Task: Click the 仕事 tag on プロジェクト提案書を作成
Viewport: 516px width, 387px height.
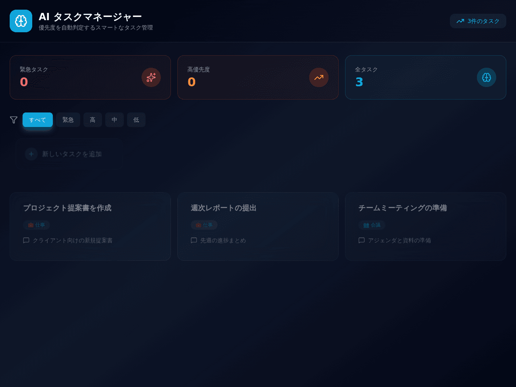Action: 37,225
